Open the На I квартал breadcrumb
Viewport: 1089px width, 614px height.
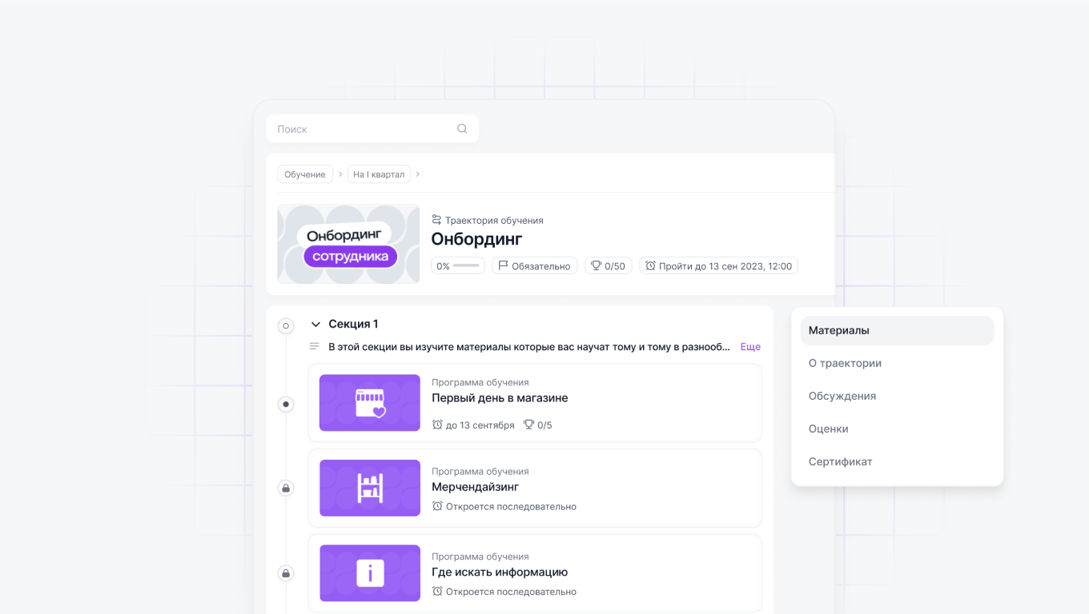(379, 174)
